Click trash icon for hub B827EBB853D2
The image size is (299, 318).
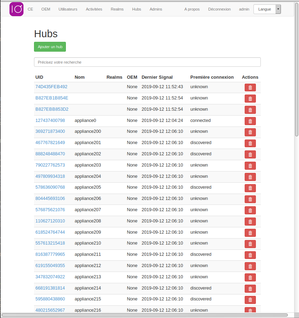click(x=250, y=110)
